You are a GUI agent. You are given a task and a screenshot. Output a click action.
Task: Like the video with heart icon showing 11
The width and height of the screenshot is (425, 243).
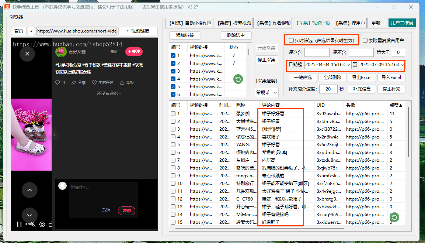(x=58, y=82)
